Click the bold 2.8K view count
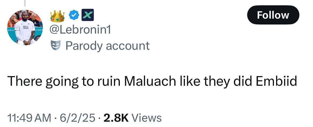 (116, 118)
